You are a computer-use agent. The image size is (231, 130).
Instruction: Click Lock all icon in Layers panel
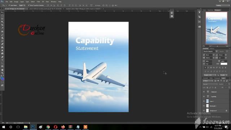coord(215,87)
